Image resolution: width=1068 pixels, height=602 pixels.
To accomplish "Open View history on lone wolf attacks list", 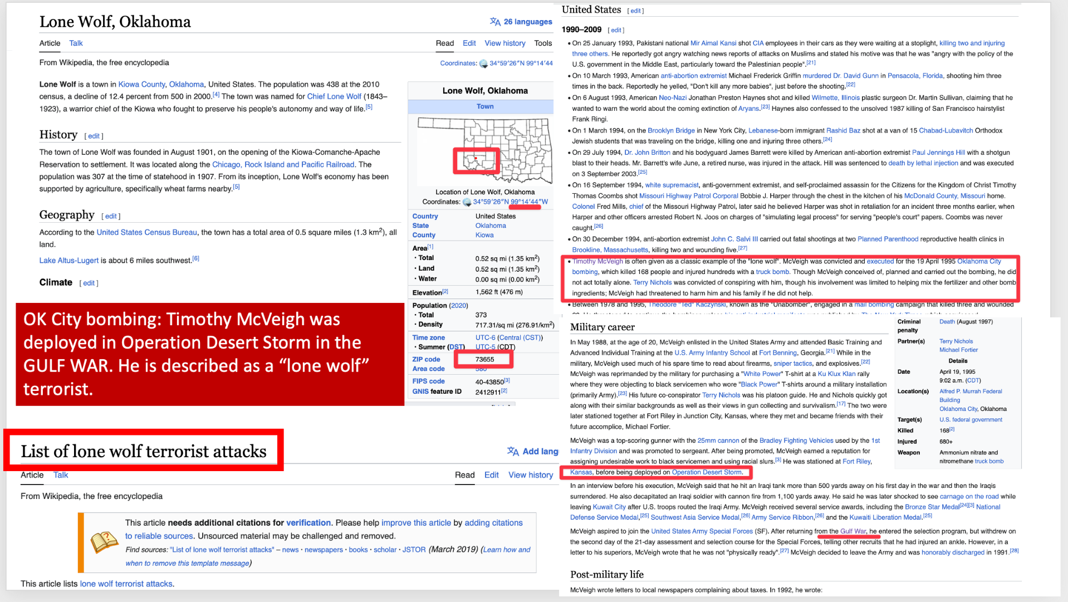I will point(531,475).
